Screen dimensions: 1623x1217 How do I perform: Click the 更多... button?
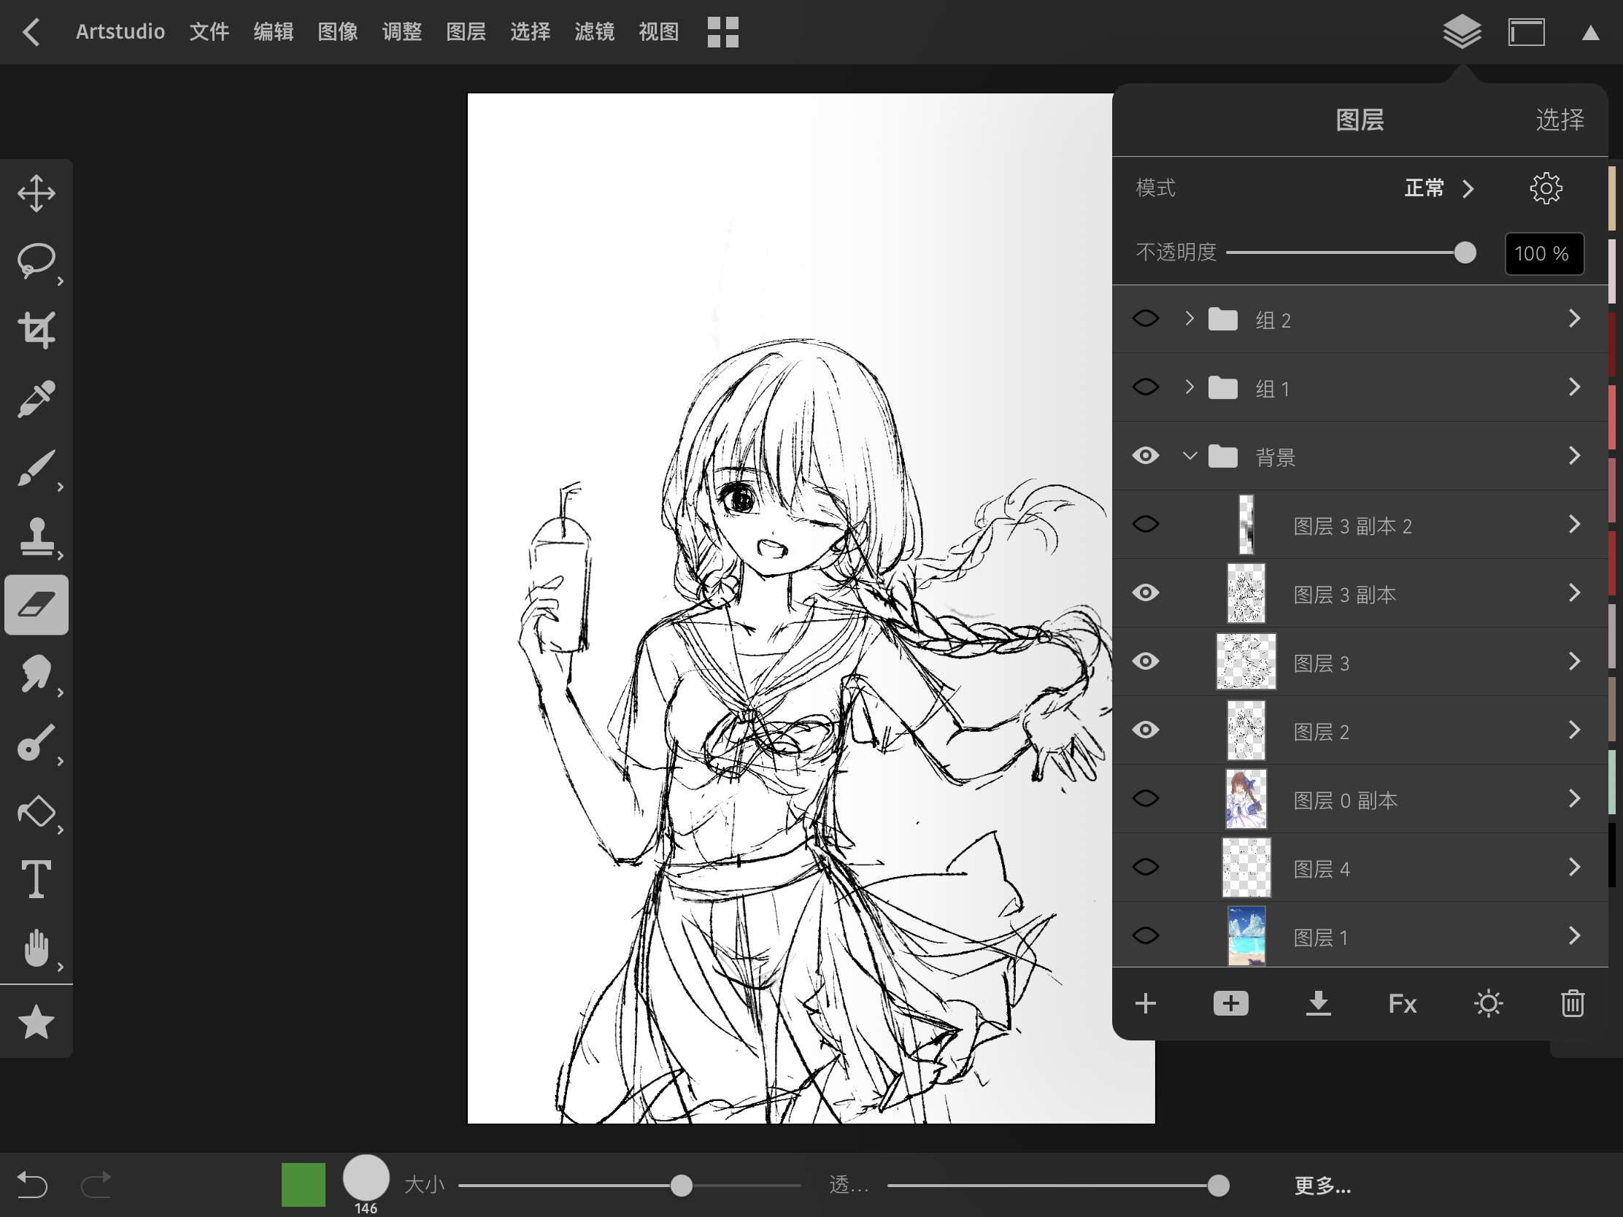tap(1322, 1186)
